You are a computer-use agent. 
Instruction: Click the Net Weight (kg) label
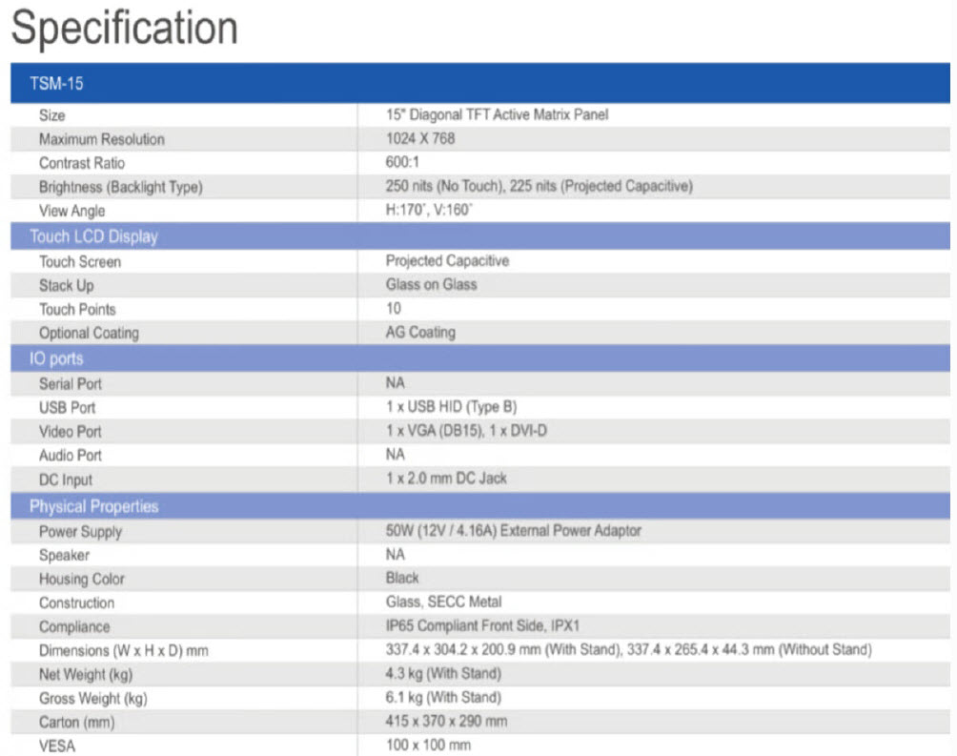86,675
